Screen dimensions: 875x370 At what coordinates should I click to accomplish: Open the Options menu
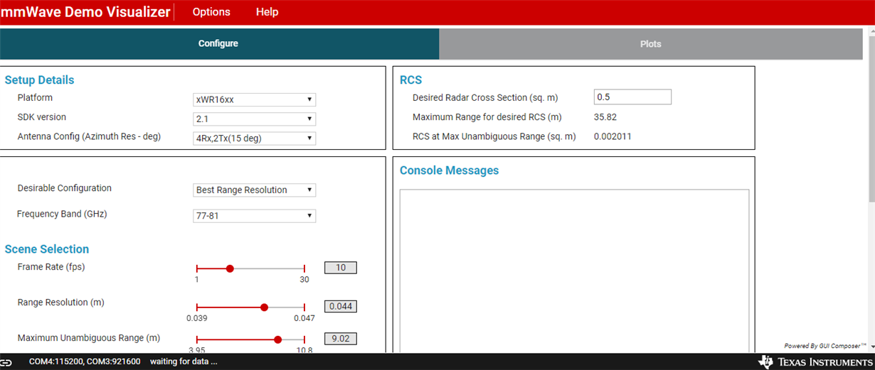211,12
